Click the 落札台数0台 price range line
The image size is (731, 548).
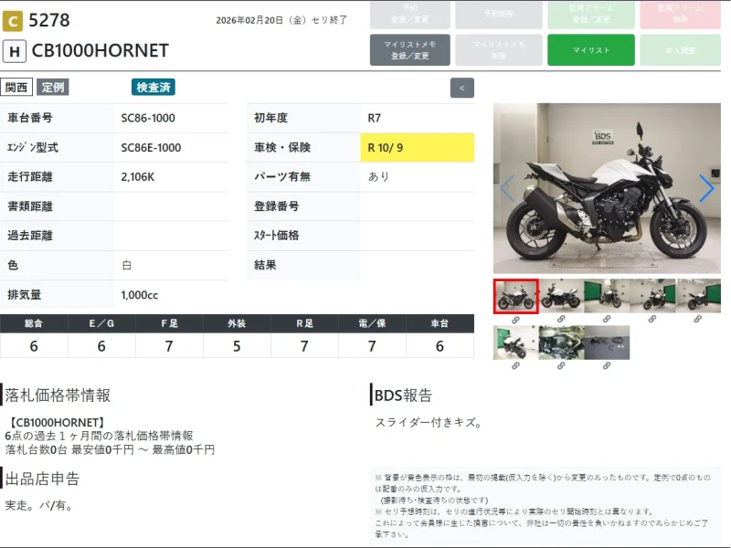pos(110,449)
